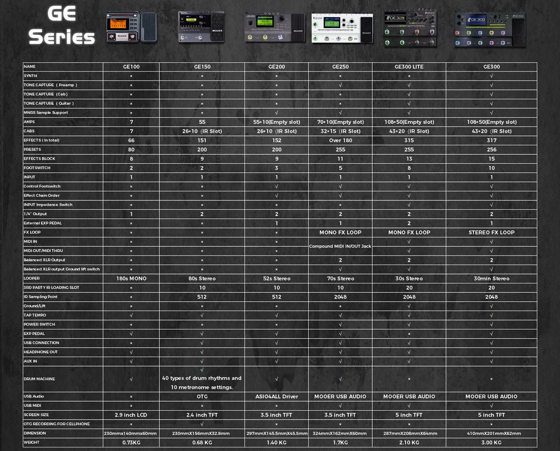560x451 pixels.
Task: Click the Balanced XLR output Ground lift switch label
Action: (62, 269)
